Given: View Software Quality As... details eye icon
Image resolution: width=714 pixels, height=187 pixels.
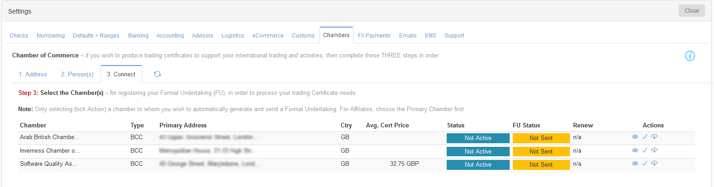Looking at the screenshot, I should point(635,164).
